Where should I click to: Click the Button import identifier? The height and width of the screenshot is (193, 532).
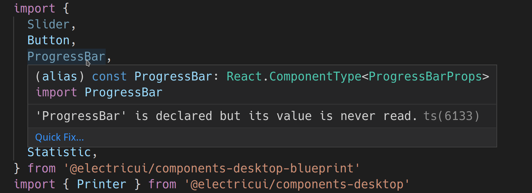tap(48, 40)
